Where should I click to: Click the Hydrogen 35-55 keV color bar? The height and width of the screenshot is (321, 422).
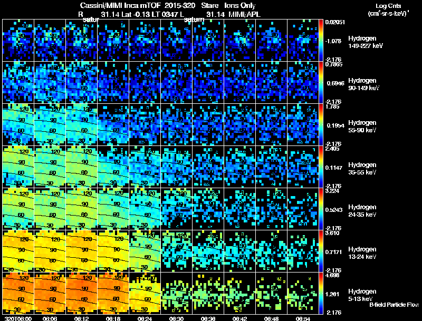pyautogui.click(x=321, y=167)
